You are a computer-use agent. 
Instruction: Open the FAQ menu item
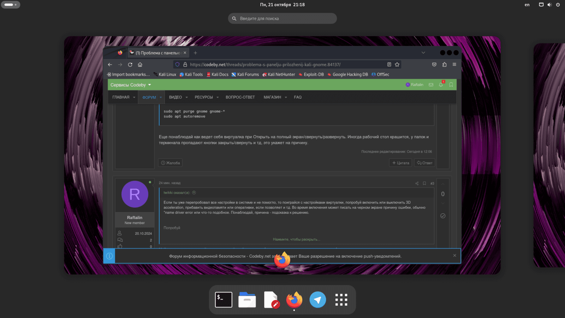298,97
